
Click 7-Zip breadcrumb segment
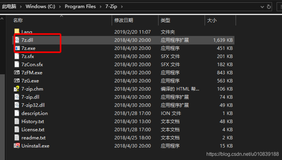pos(111,6)
